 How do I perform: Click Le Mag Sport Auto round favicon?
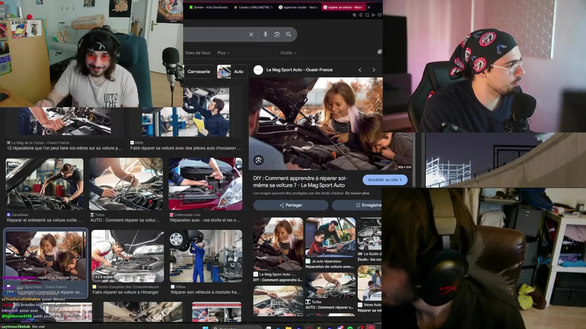tap(258, 70)
